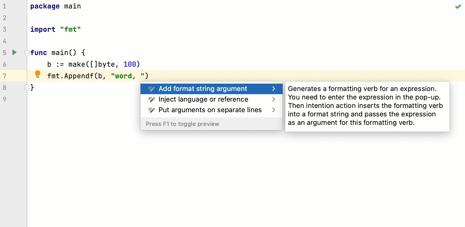Collapse the main function fold marker on line 5
The image size is (465, 227).
[27, 53]
